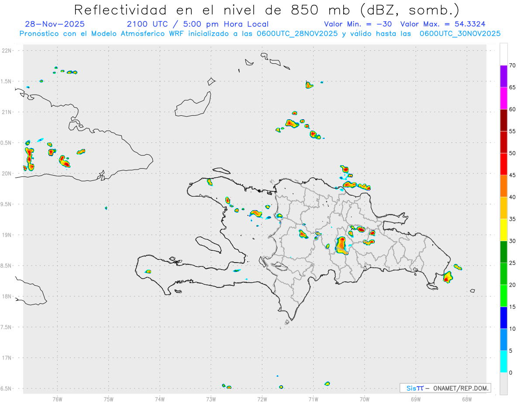Screen dimensions: 524x405
Task: Click the dark blue 10–15 dBZ colorbar segment
Action: [x=503, y=318]
